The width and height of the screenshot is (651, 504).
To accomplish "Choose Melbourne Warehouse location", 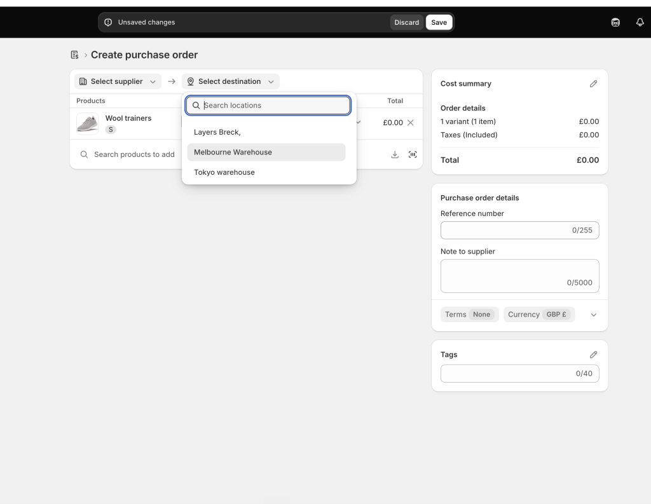I will click(x=266, y=152).
